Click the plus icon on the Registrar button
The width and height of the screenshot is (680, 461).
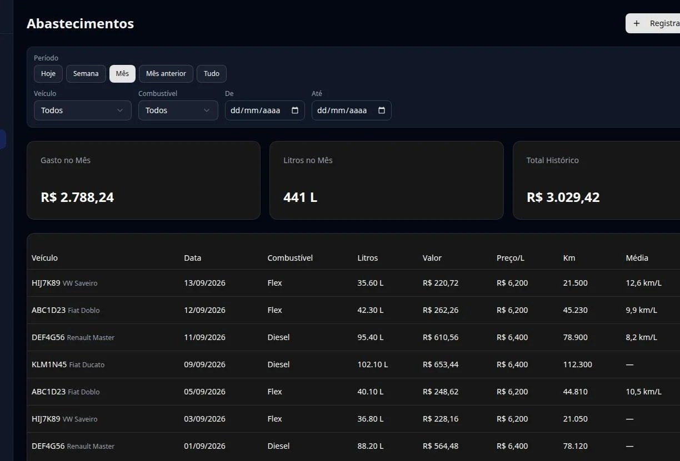click(637, 23)
